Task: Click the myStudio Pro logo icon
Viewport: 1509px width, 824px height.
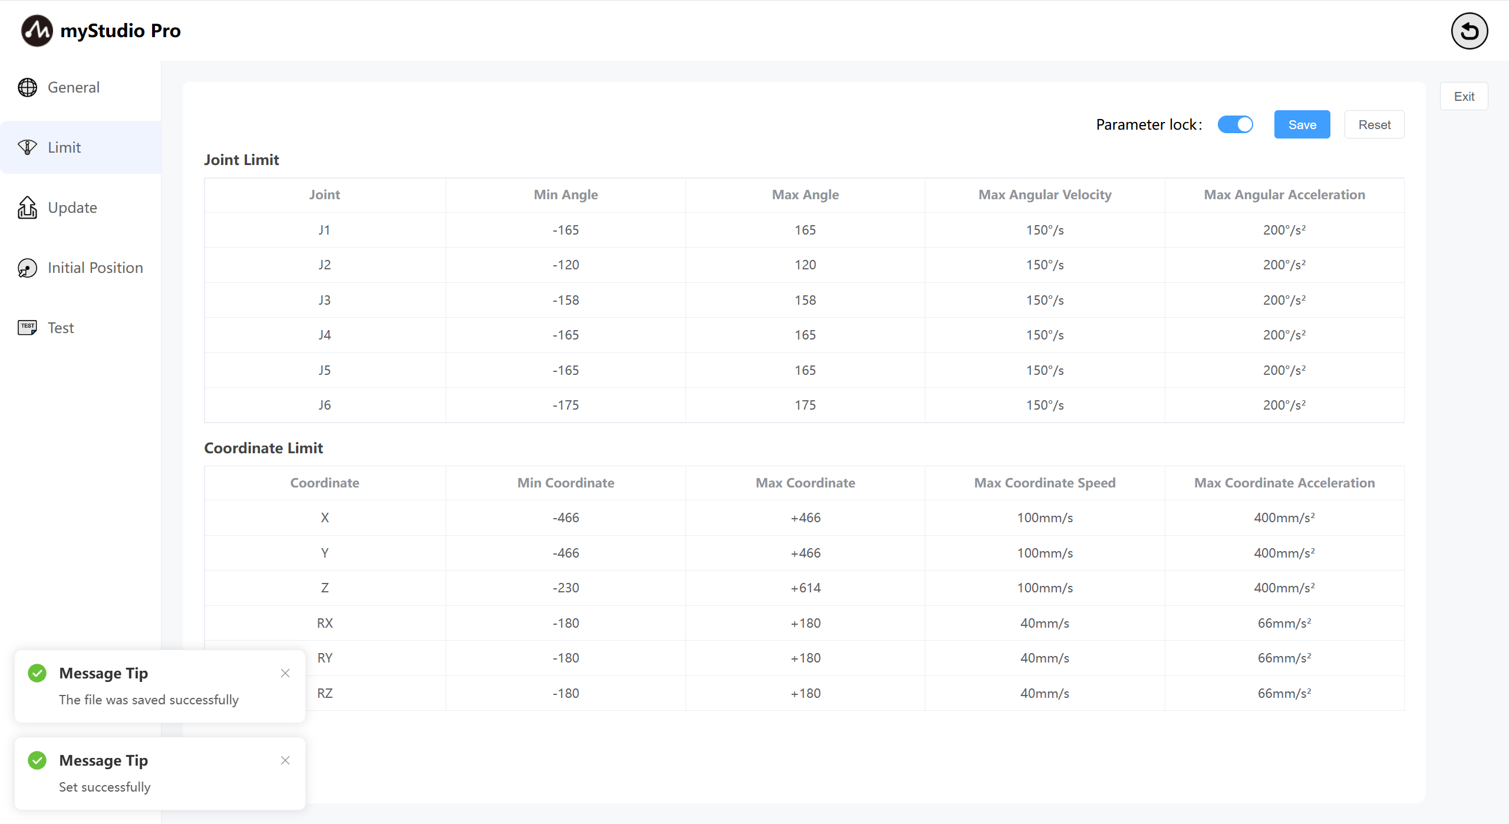Action: [x=37, y=31]
